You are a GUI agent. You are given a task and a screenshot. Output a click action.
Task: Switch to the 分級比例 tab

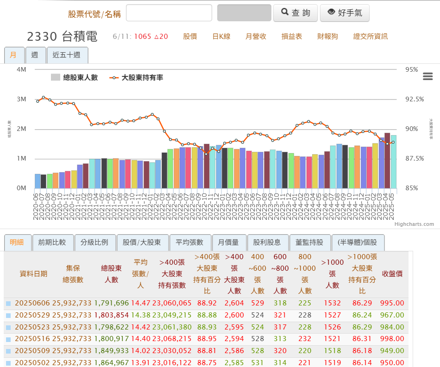pyautogui.click(x=95, y=243)
